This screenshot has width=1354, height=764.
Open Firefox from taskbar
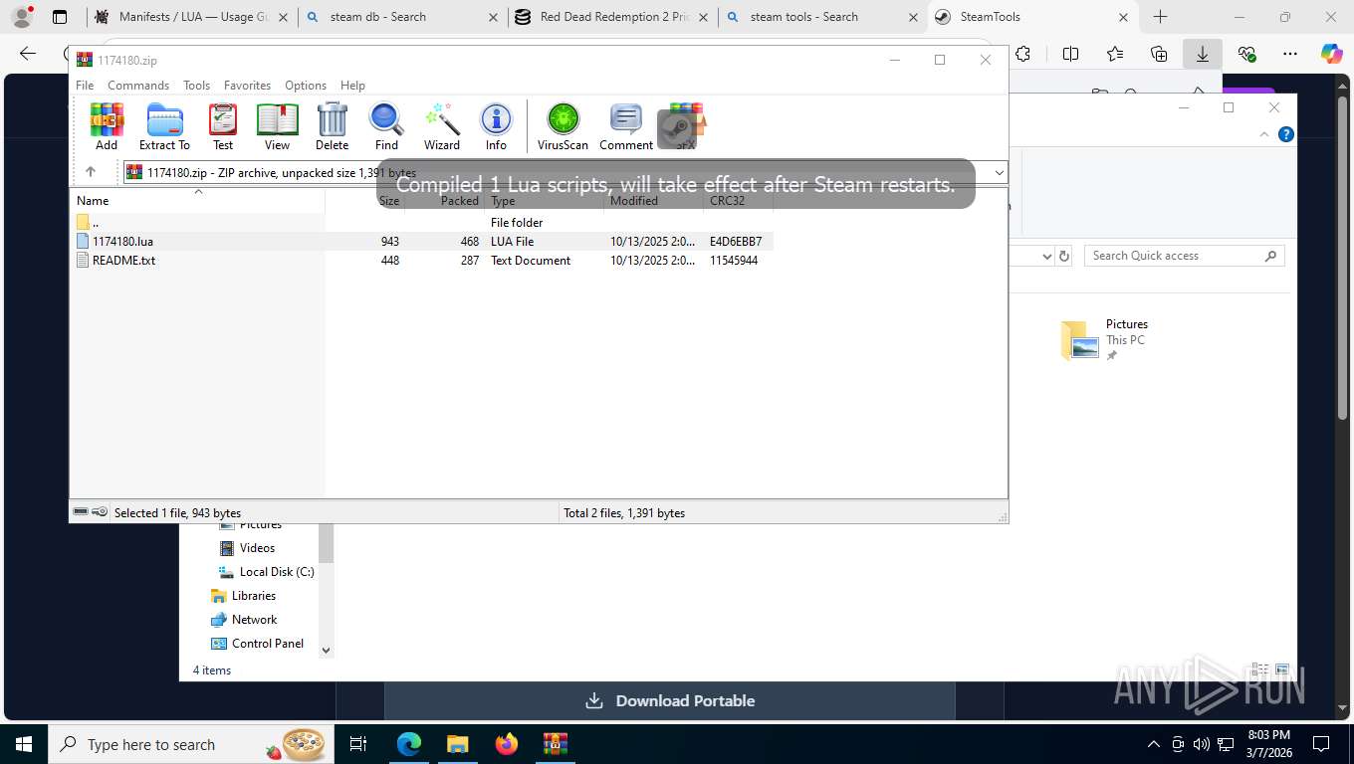507,744
